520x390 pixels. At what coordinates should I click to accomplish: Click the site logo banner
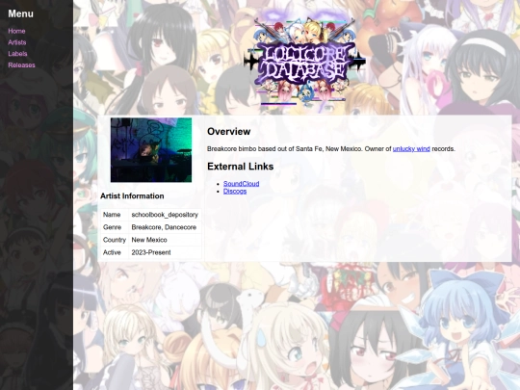(304, 60)
